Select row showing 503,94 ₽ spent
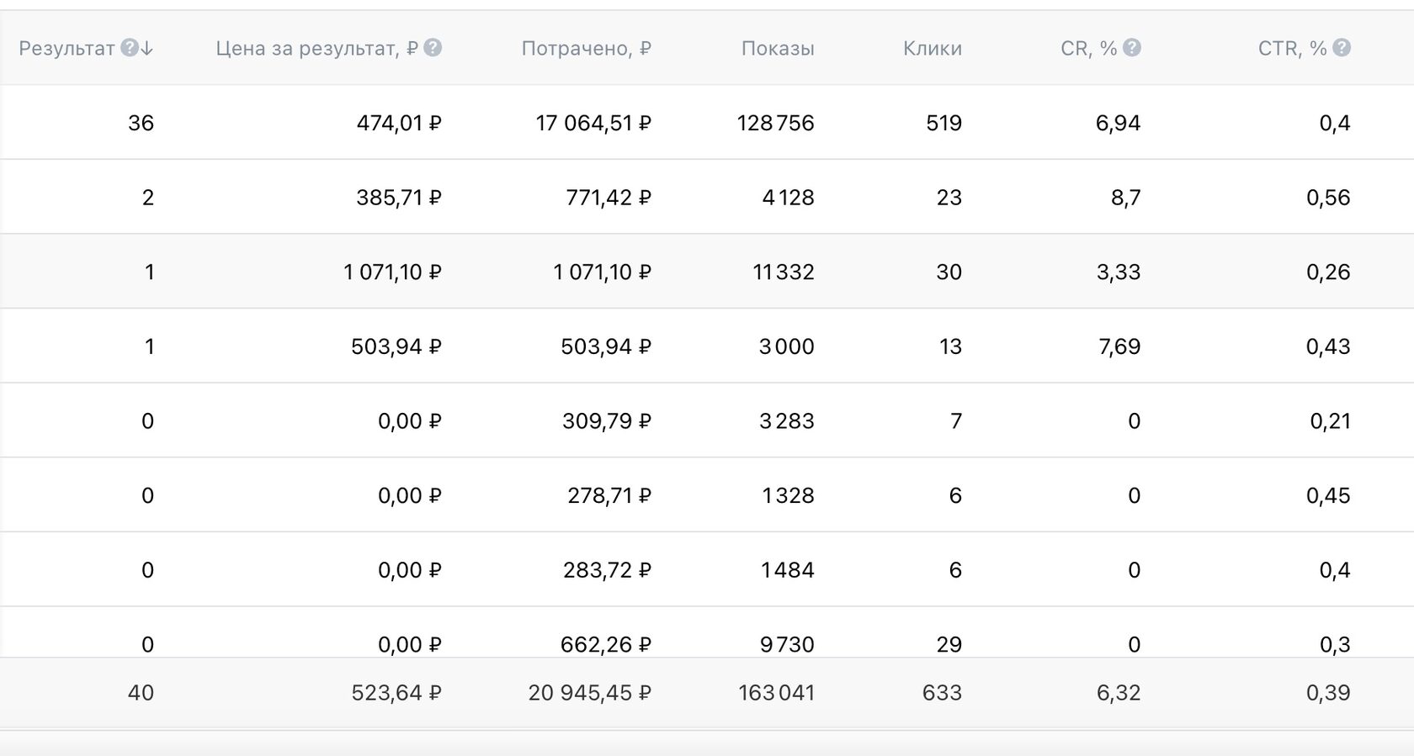Image resolution: width=1414 pixels, height=756 pixels. point(707,346)
